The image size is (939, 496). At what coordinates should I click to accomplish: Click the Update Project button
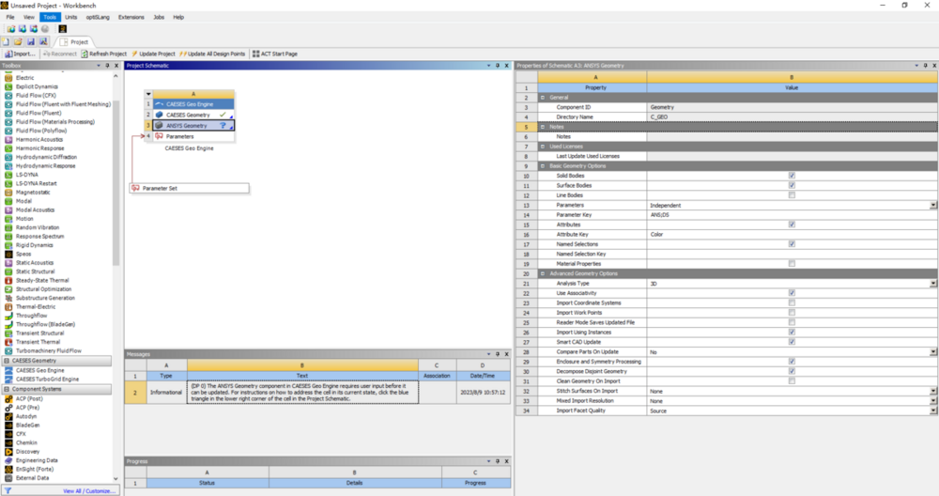click(153, 54)
